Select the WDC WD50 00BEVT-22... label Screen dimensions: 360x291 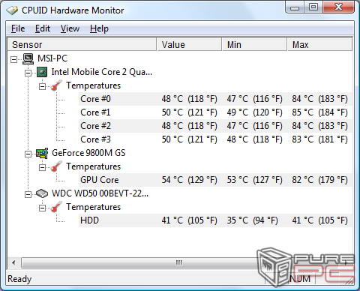click(x=100, y=193)
